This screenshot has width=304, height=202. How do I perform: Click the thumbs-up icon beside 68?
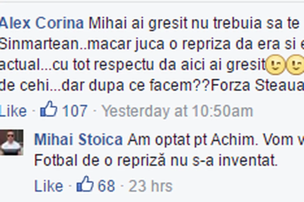pyautogui.click(x=85, y=184)
